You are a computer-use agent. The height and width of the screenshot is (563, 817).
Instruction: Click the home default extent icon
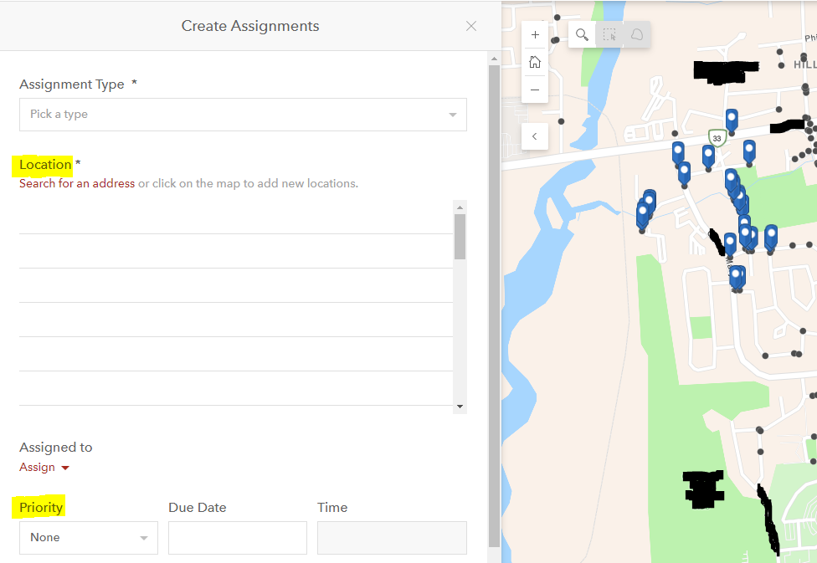(534, 61)
